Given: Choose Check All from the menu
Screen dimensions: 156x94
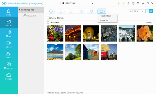Looking at the screenshot, I should (x=104, y=20).
